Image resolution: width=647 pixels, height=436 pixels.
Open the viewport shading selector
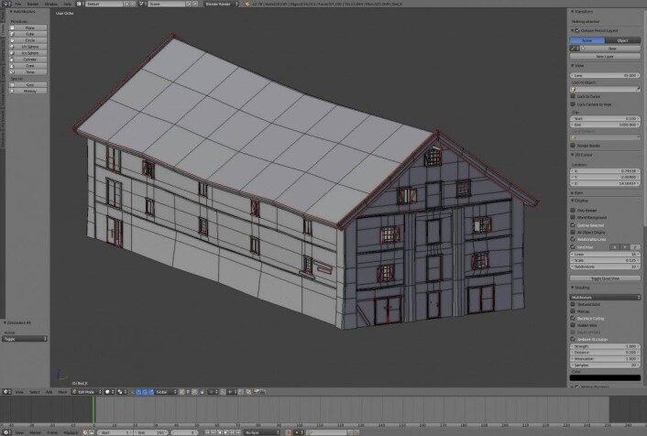[x=109, y=392]
